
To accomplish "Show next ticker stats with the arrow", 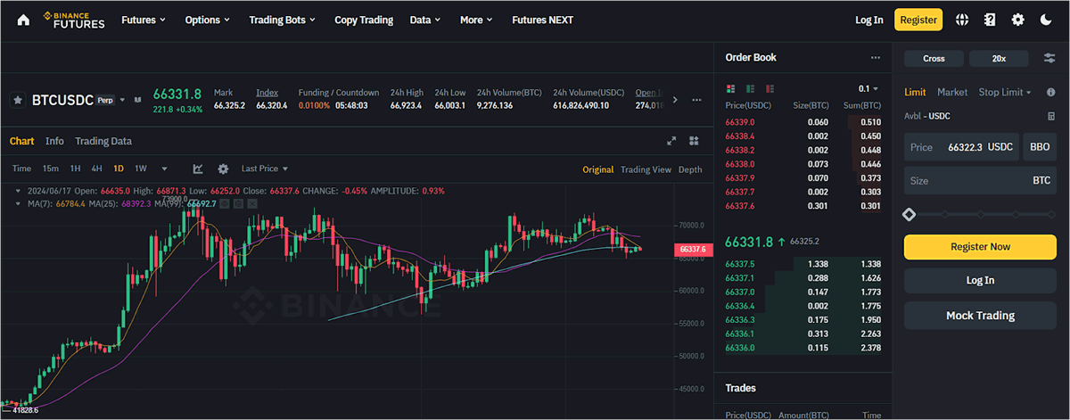I will click(675, 100).
